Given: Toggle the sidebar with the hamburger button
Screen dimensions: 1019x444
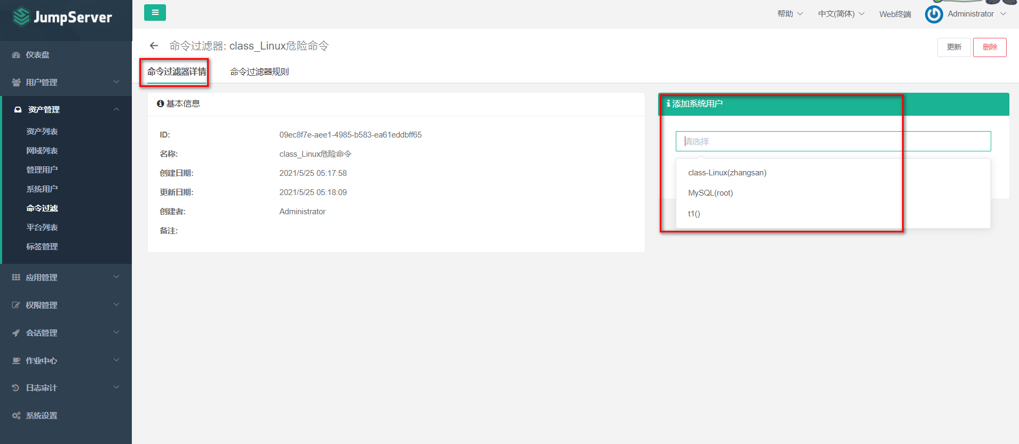Looking at the screenshot, I should pos(155,12).
